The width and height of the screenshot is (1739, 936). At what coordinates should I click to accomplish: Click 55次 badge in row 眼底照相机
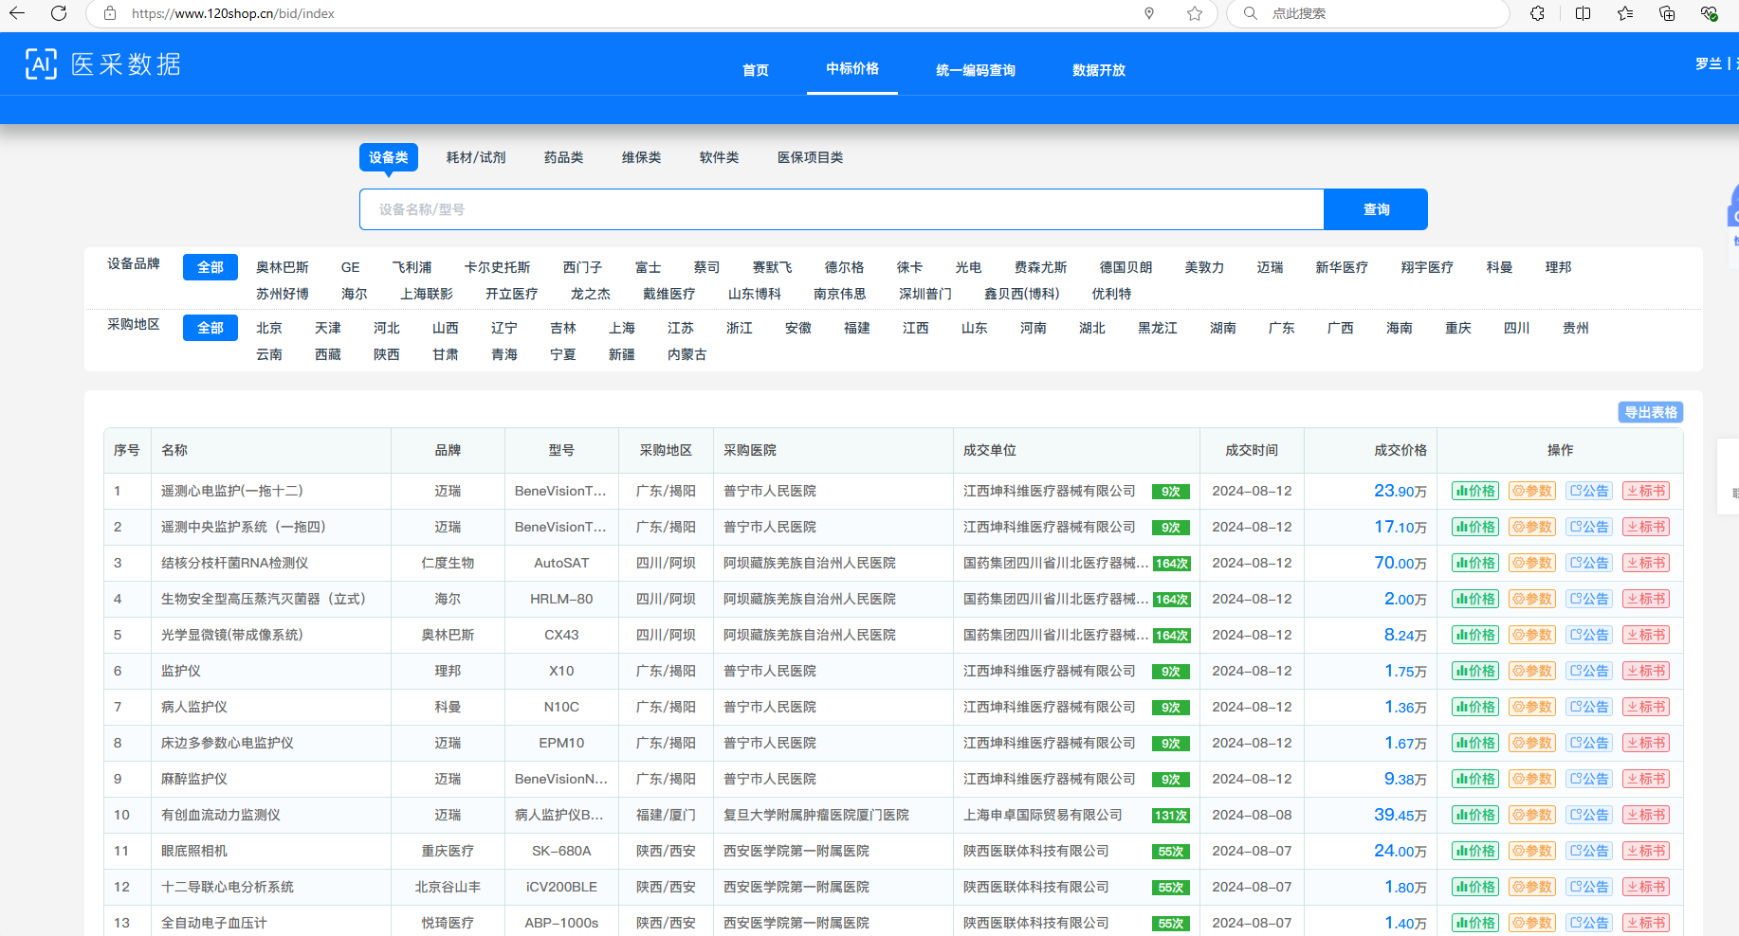coord(1171,852)
